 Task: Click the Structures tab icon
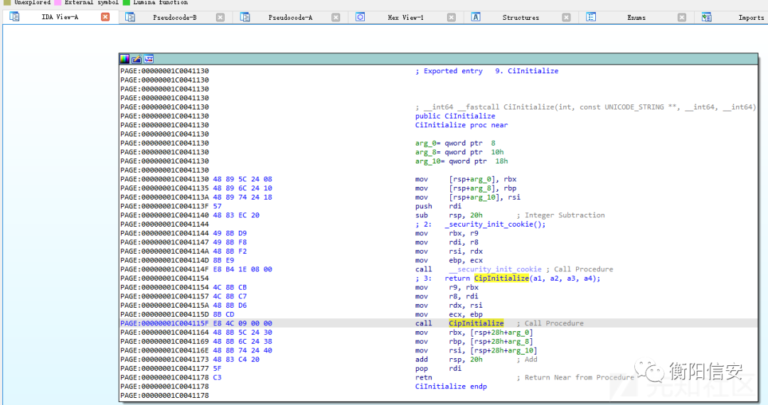pyautogui.click(x=476, y=17)
